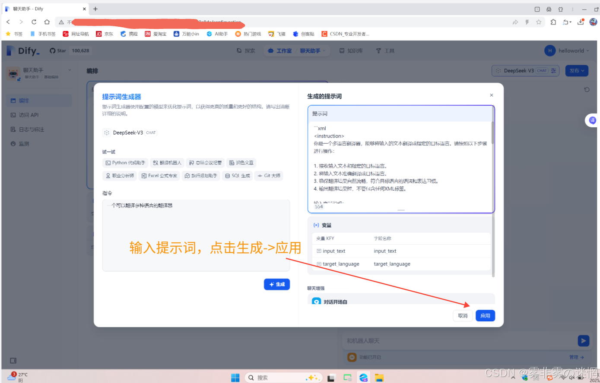Click the 取消 cancel button

coord(463,316)
